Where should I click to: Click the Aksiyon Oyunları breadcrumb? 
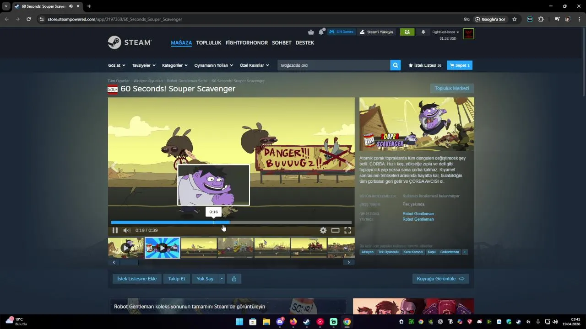148,81
